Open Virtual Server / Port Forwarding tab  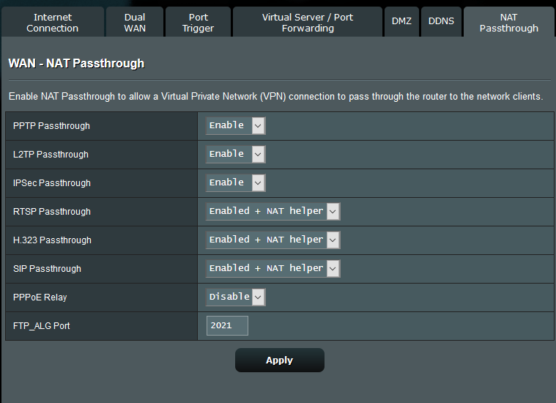point(308,23)
